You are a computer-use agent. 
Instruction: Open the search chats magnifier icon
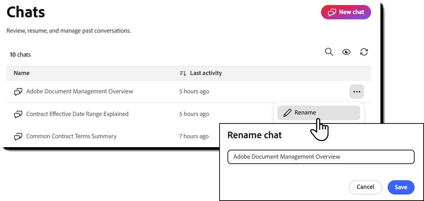tap(329, 52)
